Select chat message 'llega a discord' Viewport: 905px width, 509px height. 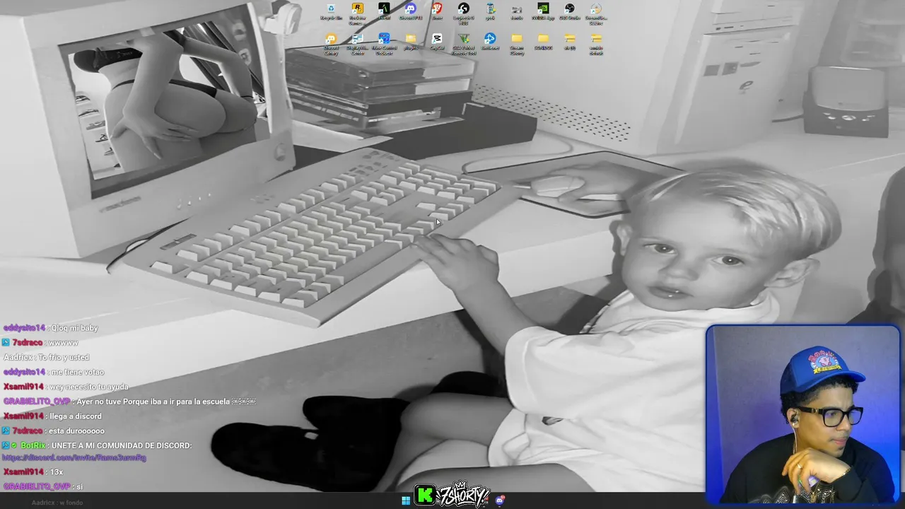(x=76, y=416)
